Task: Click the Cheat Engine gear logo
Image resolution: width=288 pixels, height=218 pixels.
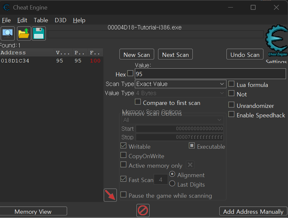Action: point(277,41)
